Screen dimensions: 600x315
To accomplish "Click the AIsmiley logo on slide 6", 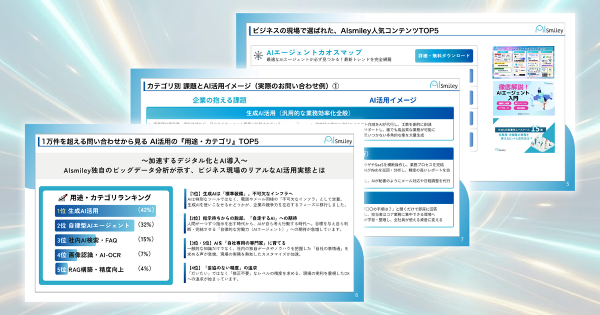I will pos(338,141).
